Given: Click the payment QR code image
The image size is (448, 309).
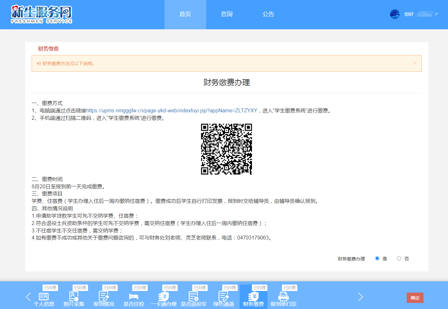Looking at the screenshot, I should 226,149.
